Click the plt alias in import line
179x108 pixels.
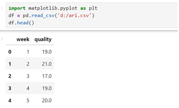coord(93,8)
